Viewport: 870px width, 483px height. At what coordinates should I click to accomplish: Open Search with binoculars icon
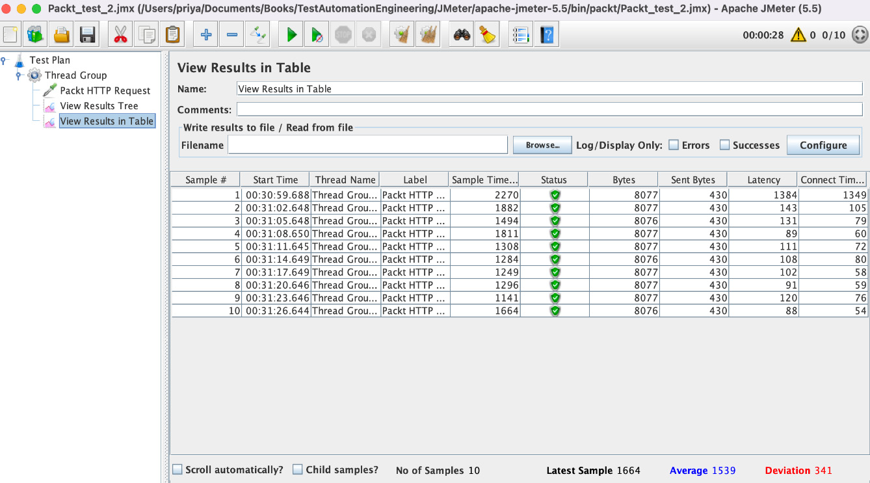[x=462, y=34]
